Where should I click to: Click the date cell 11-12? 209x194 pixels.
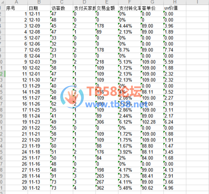tap(39, 188)
